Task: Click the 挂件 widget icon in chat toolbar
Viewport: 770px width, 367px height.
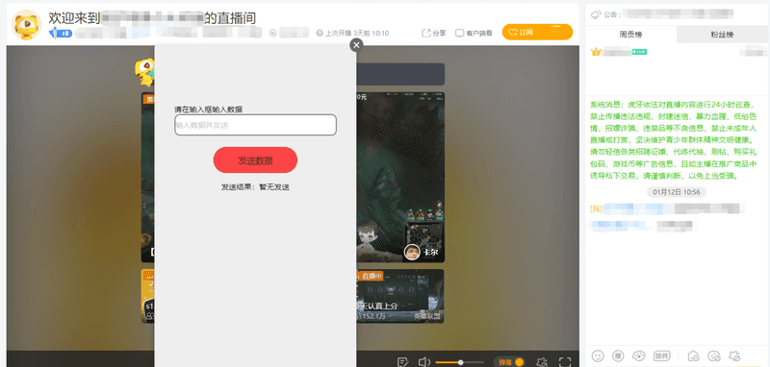Action: pyautogui.click(x=662, y=355)
